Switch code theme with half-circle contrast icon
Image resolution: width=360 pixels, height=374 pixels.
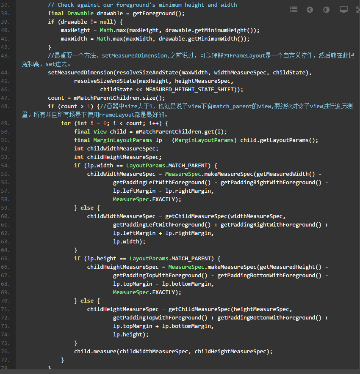pyautogui.click(x=326, y=10)
